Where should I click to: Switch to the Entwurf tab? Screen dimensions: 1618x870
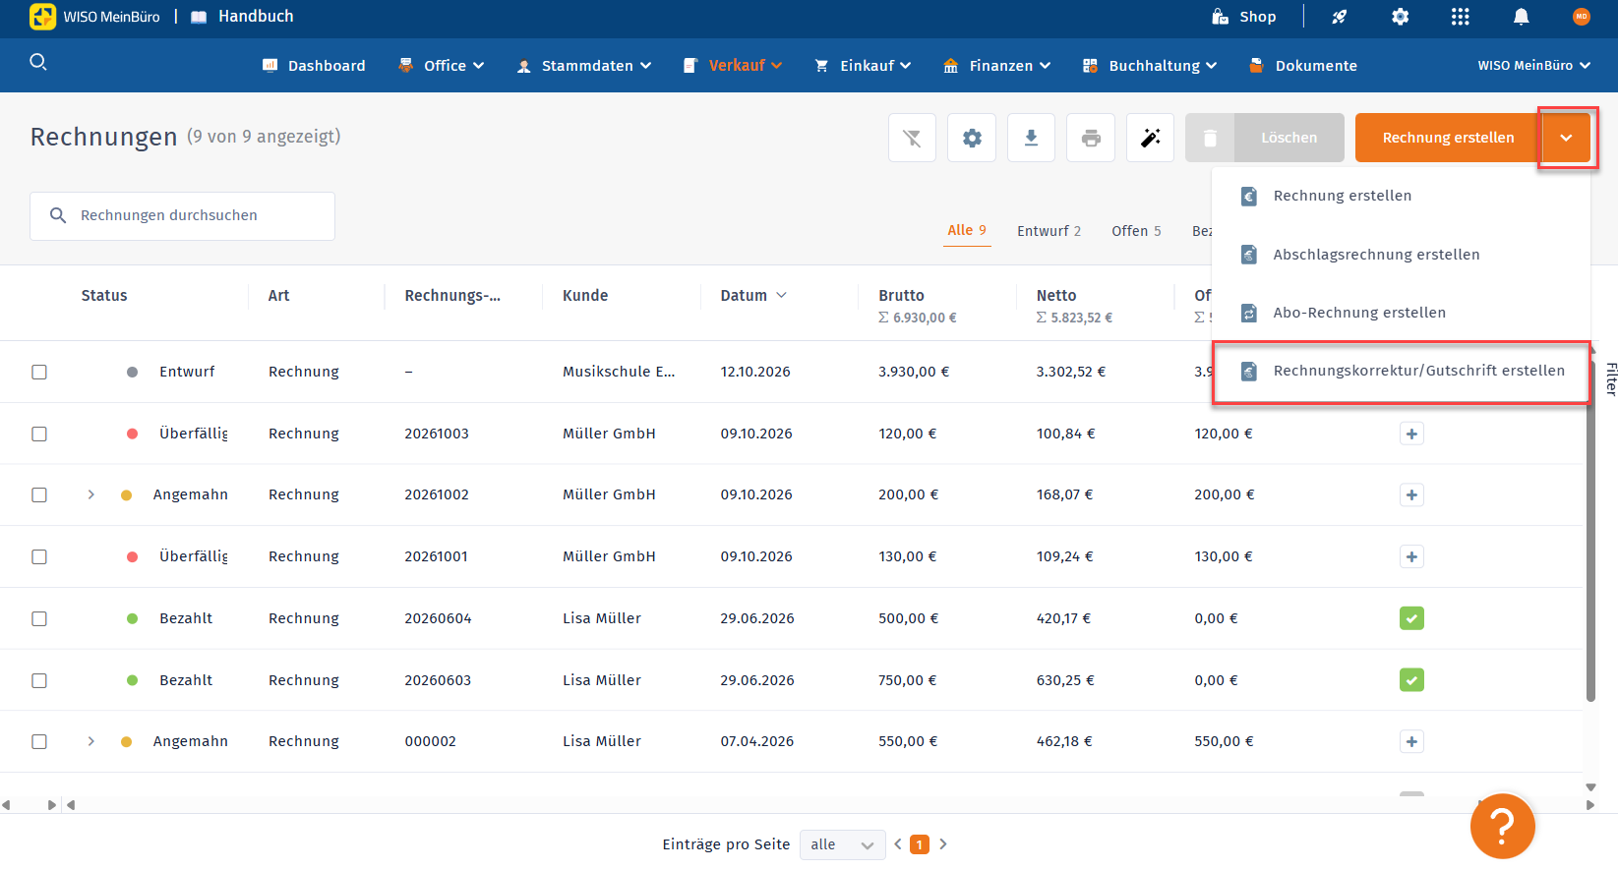click(1049, 231)
